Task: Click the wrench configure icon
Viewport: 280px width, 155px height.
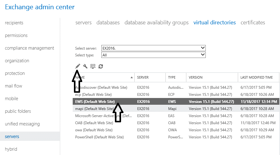Action: pyautogui.click(x=85, y=66)
